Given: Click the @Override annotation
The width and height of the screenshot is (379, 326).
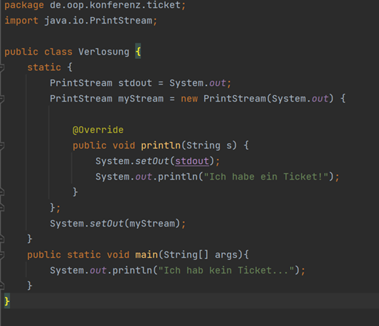Looking at the screenshot, I should point(98,130).
